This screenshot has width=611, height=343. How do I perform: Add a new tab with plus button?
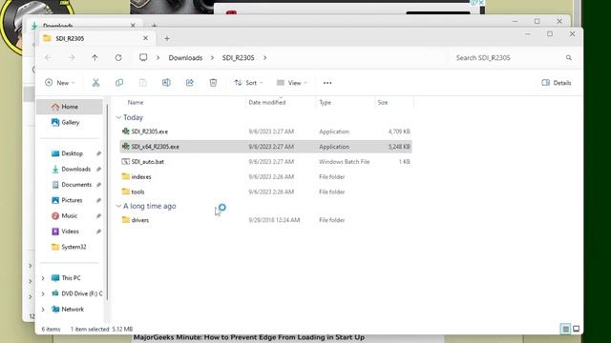click(167, 38)
